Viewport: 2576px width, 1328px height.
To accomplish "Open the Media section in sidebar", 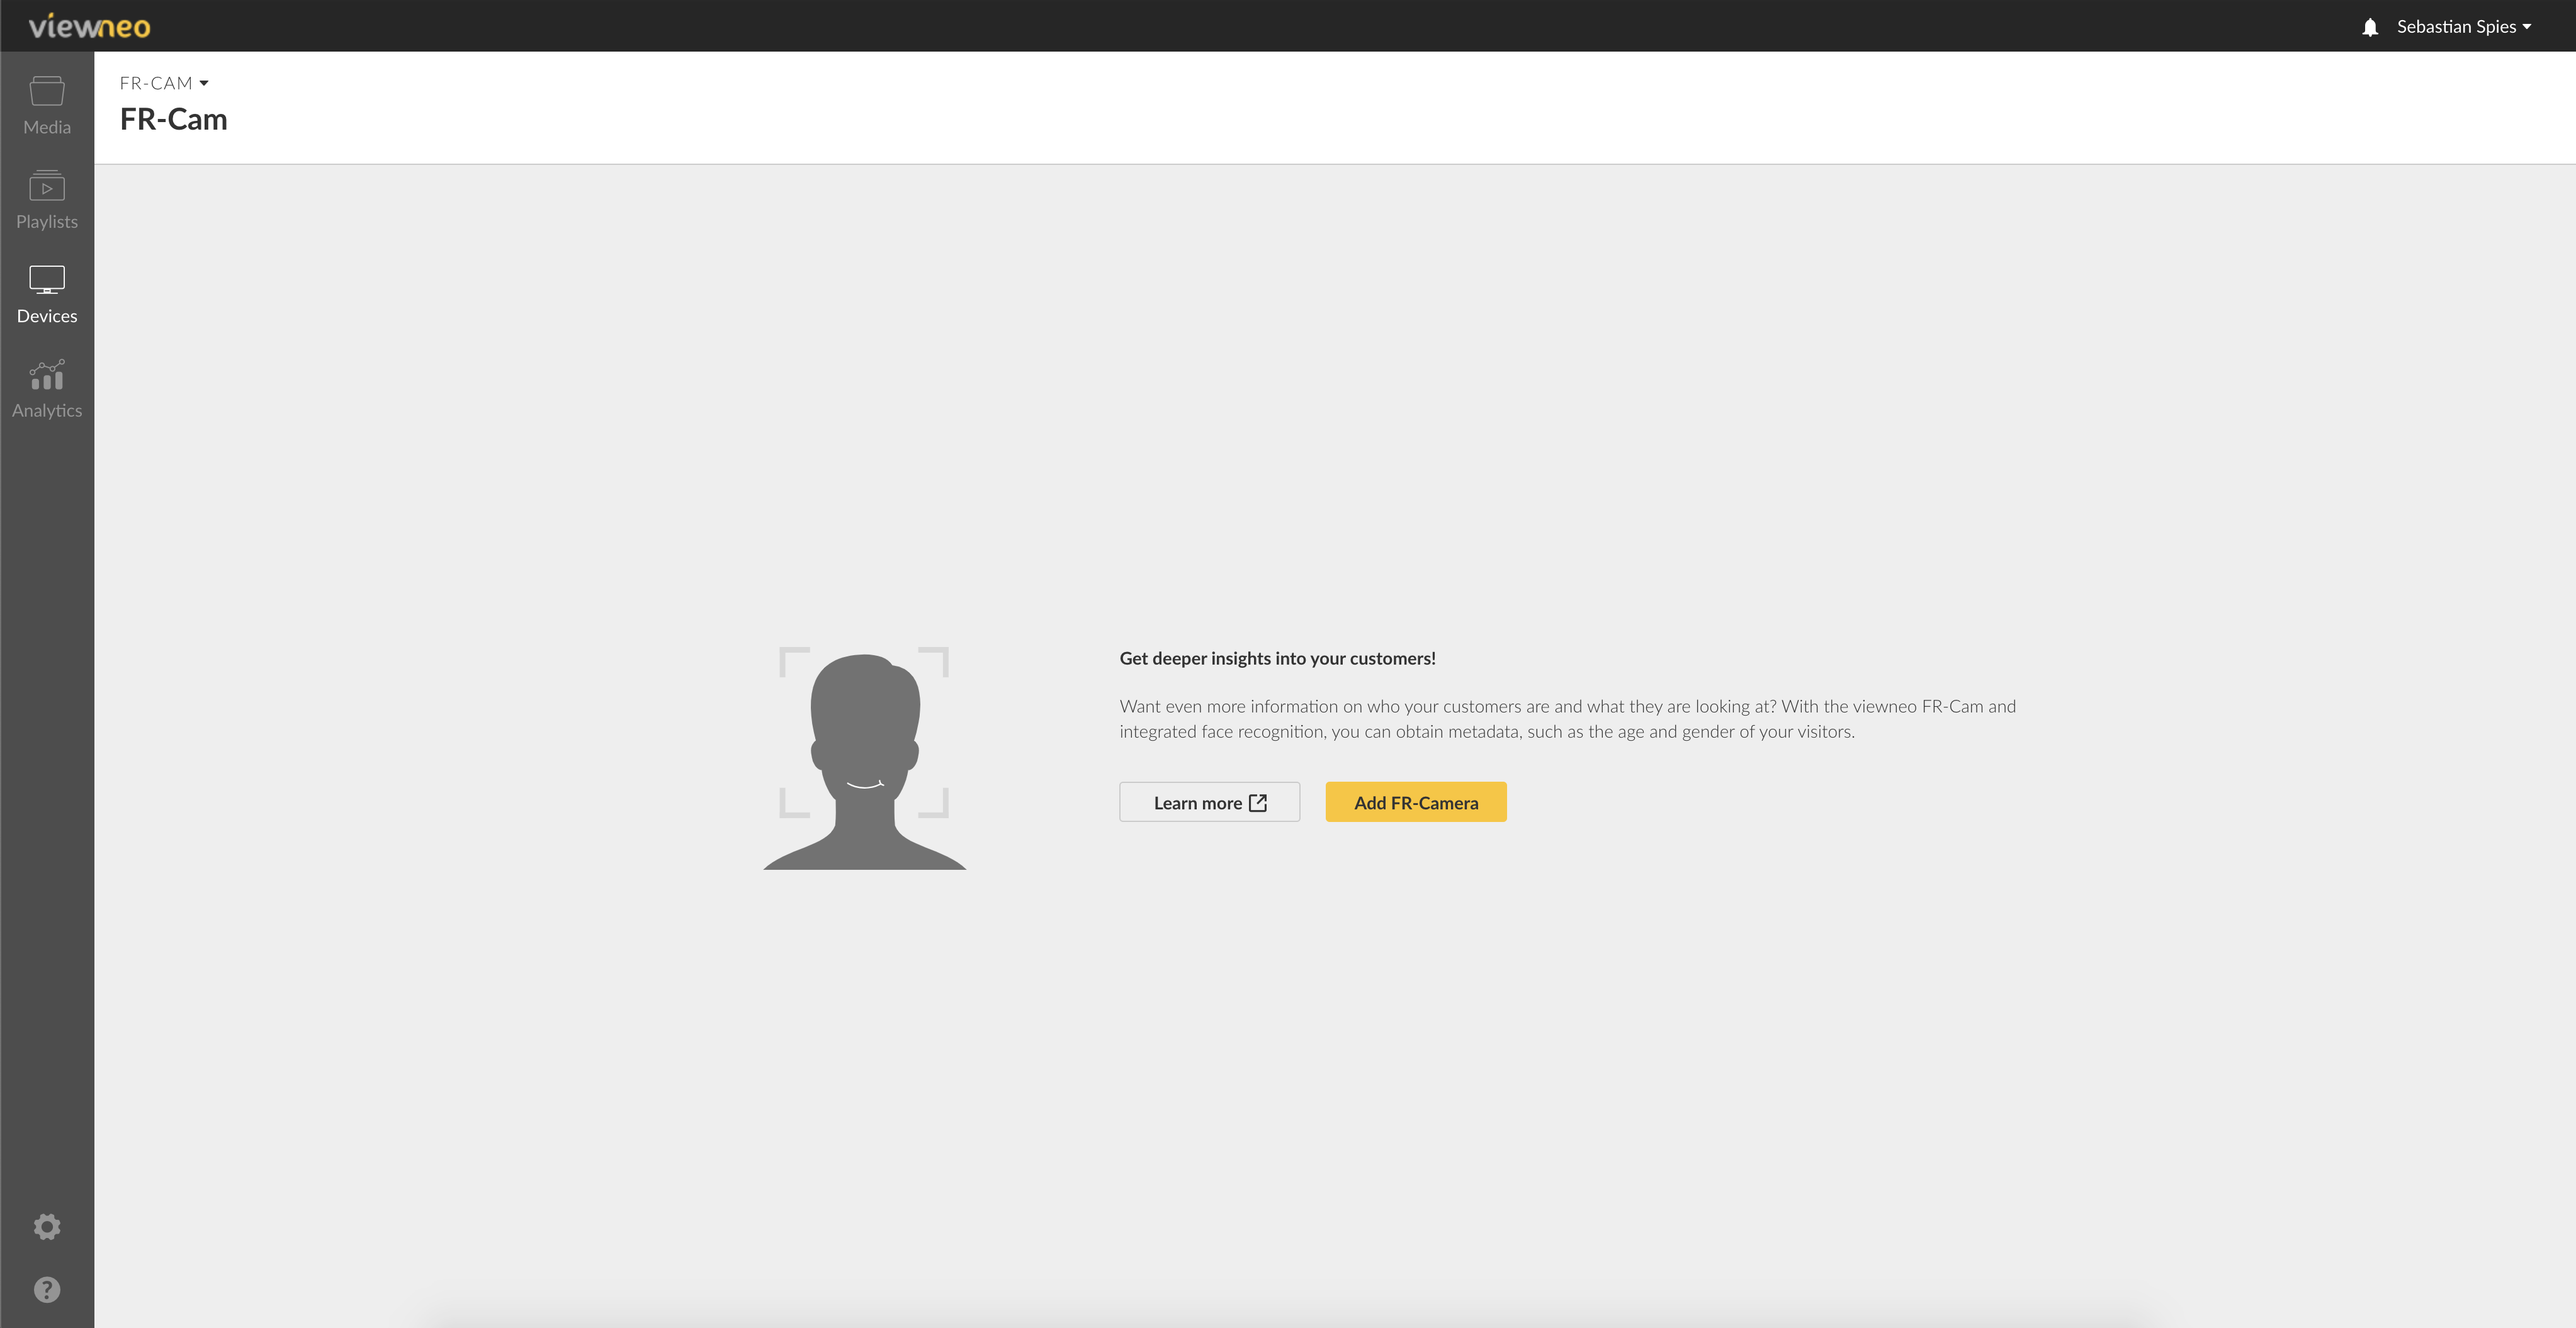I will pos(47,106).
